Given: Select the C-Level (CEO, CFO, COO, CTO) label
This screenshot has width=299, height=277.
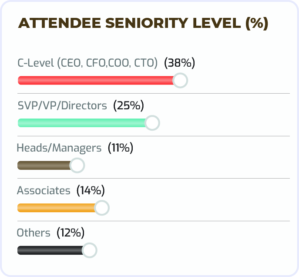Looking at the screenshot, I should click(87, 63).
